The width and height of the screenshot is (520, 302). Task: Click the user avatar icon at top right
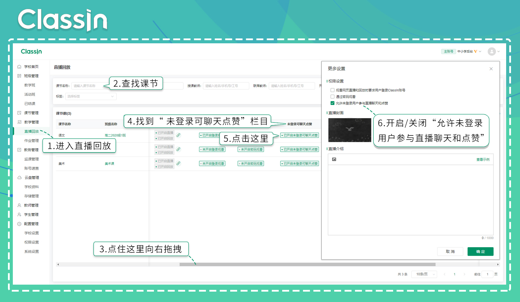coord(492,51)
